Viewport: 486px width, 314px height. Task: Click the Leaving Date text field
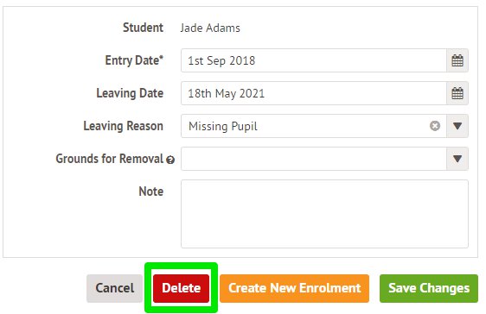click(x=314, y=93)
